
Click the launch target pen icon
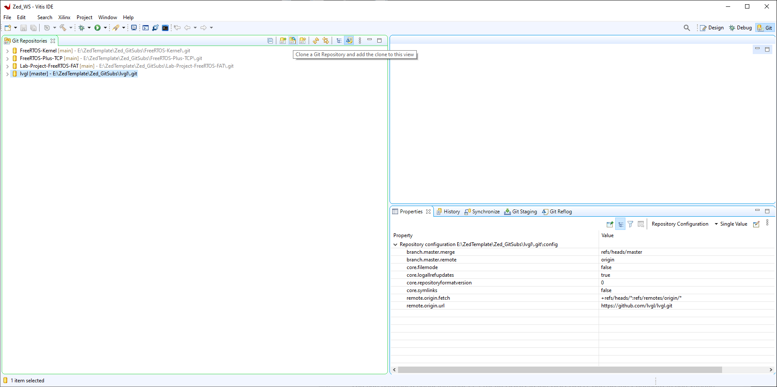pos(116,28)
